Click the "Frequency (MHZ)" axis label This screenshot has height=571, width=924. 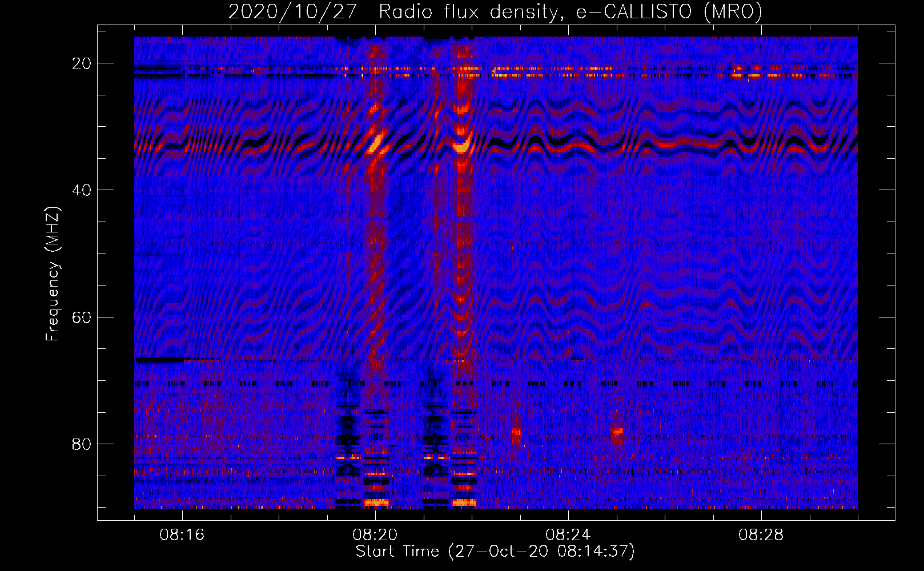pos(52,274)
